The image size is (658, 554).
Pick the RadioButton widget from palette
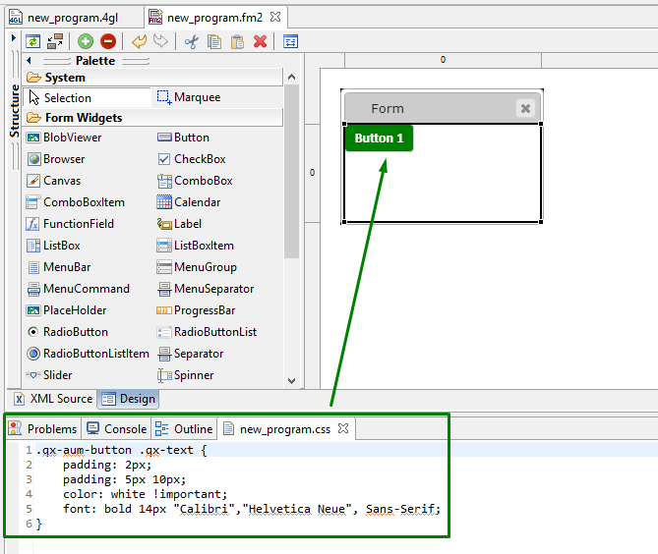75,332
